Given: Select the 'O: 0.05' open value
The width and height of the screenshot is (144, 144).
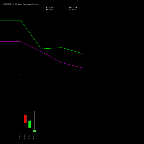Looking at the screenshot, I should coord(50,10).
